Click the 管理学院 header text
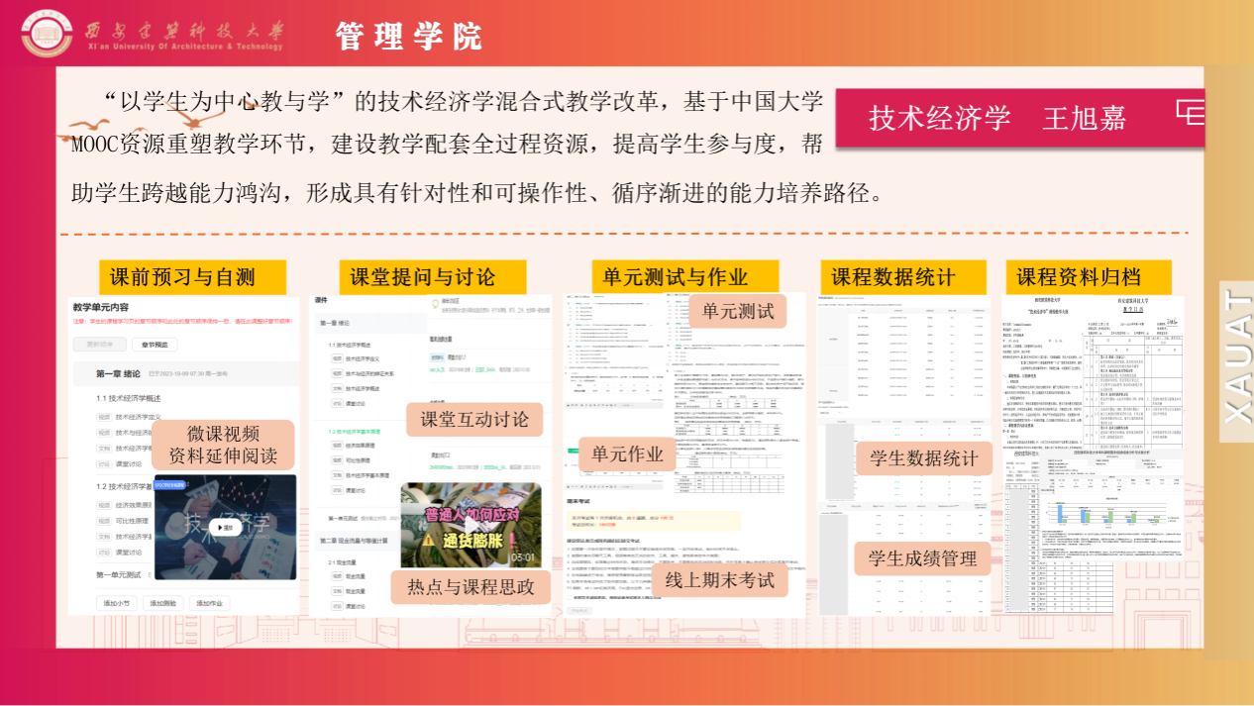Image resolution: width=1254 pixels, height=706 pixels. (x=408, y=37)
